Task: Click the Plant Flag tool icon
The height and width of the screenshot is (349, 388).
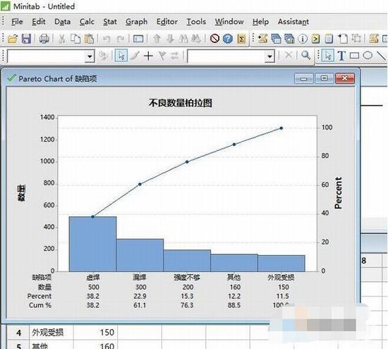Action: coord(162,56)
